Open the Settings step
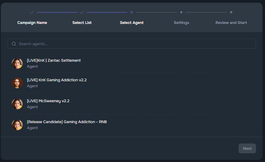The height and width of the screenshot is (162, 265). 181,23
